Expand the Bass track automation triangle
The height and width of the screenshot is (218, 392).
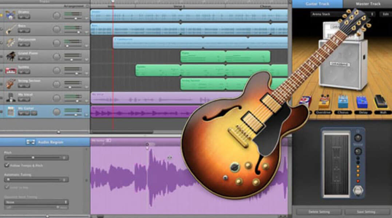pos(87,32)
